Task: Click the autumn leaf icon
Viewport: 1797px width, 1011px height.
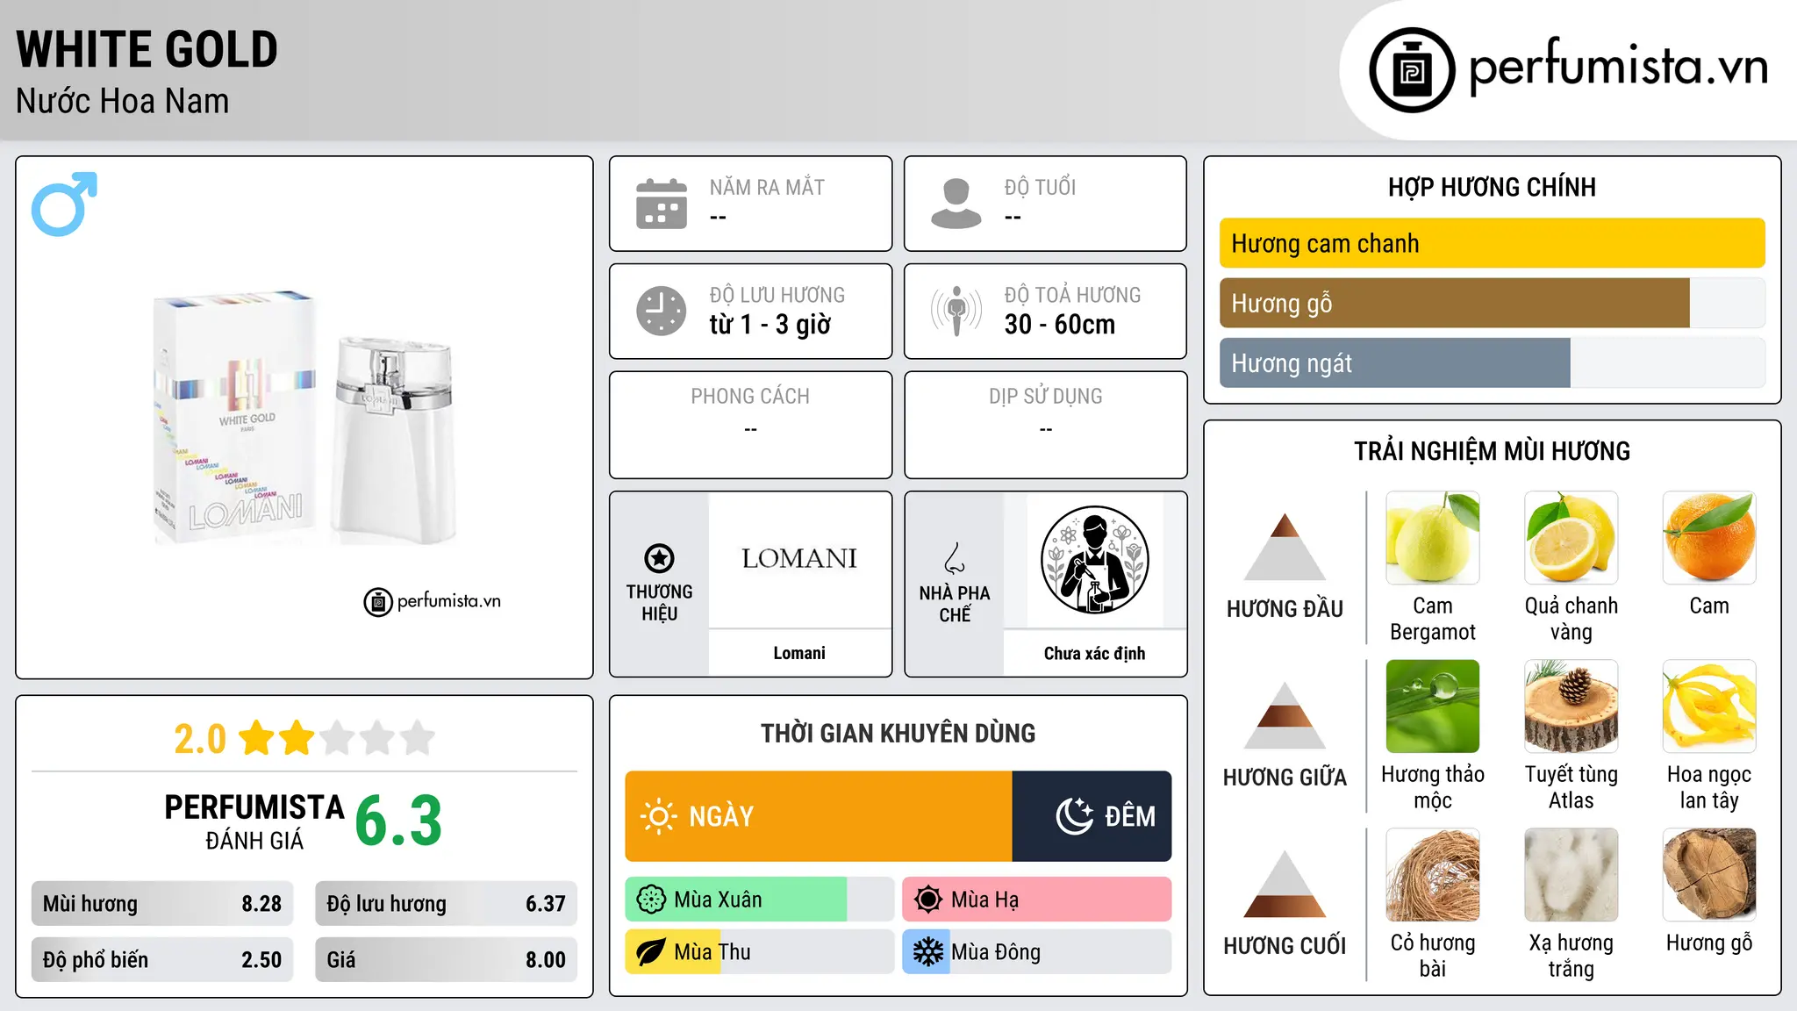Action: pyautogui.click(x=651, y=952)
